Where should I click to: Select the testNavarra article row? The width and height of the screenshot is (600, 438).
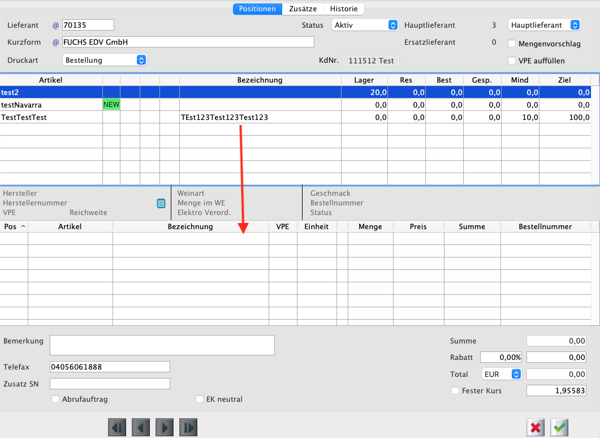(x=51, y=105)
